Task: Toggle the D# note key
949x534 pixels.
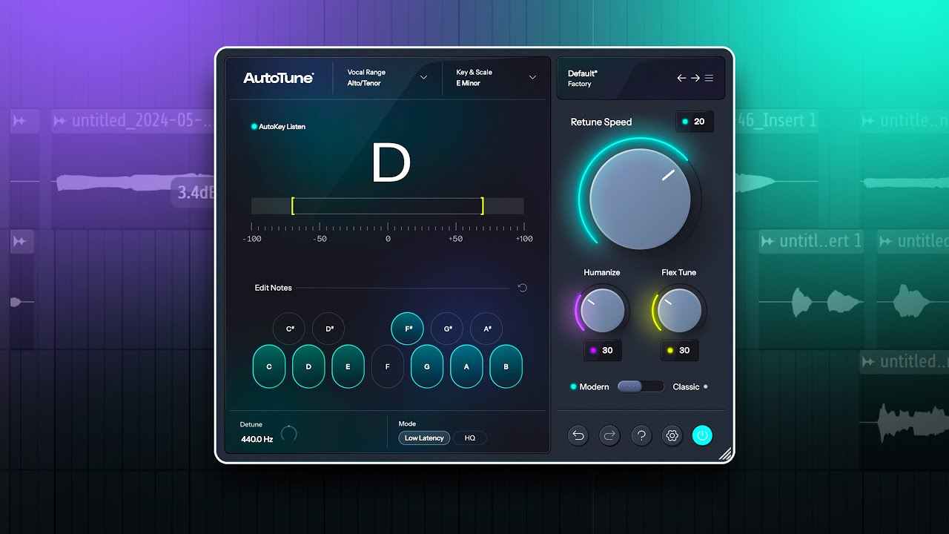Action: click(x=328, y=329)
